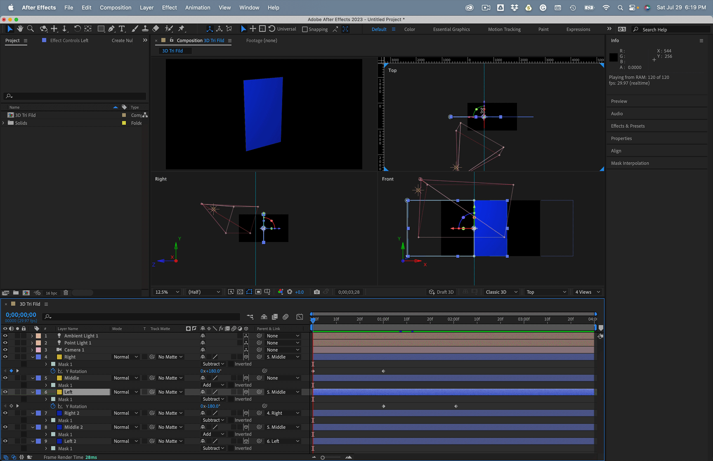Image resolution: width=713 pixels, height=461 pixels.
Task: Toggle visibility of the Right 2 layer
Action: 5,413
